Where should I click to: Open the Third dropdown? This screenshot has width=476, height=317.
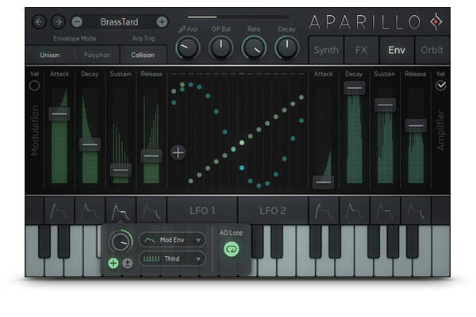tap(172, 259)
